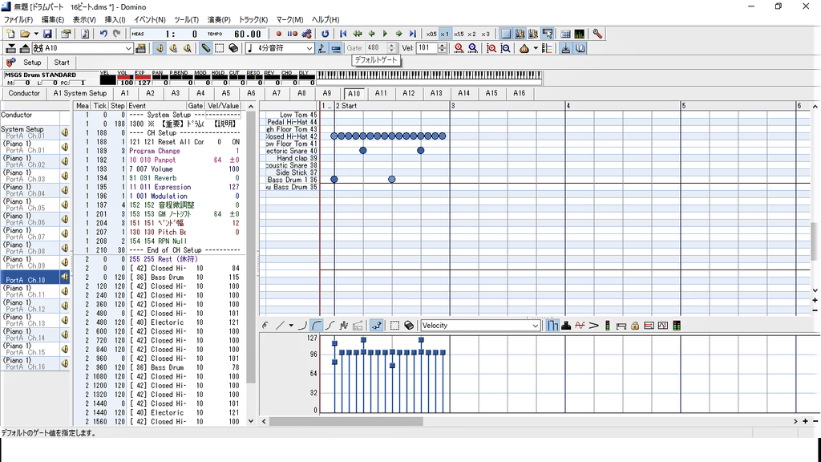Set playback speed to x3

point(485,34)
